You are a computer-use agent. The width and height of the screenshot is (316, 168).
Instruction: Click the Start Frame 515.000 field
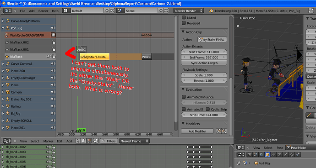click(x=204, y=52)
